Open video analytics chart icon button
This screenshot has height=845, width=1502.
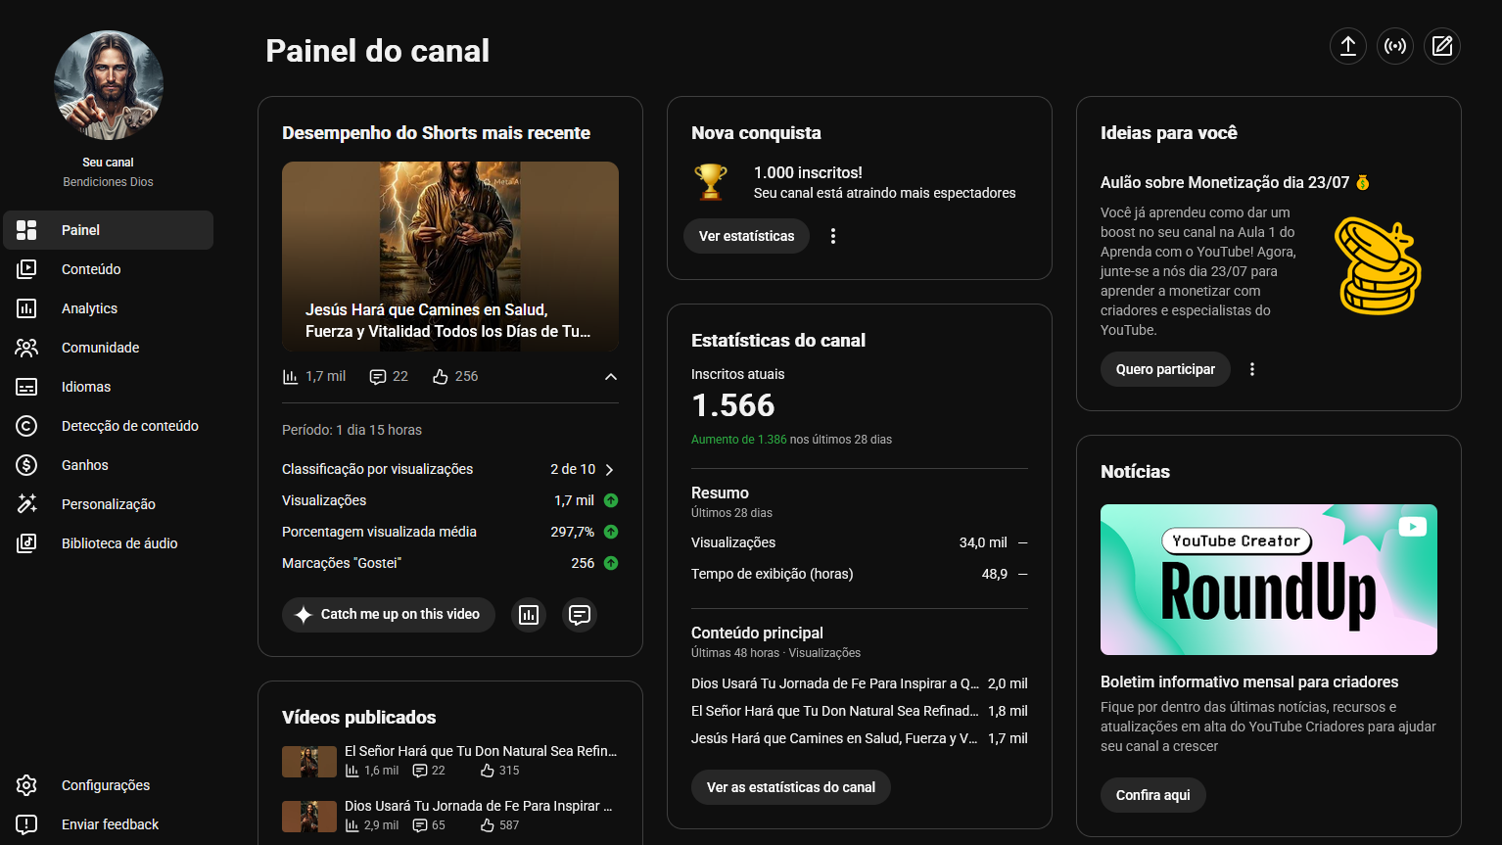pyautogui.click(x=529, y=615)
